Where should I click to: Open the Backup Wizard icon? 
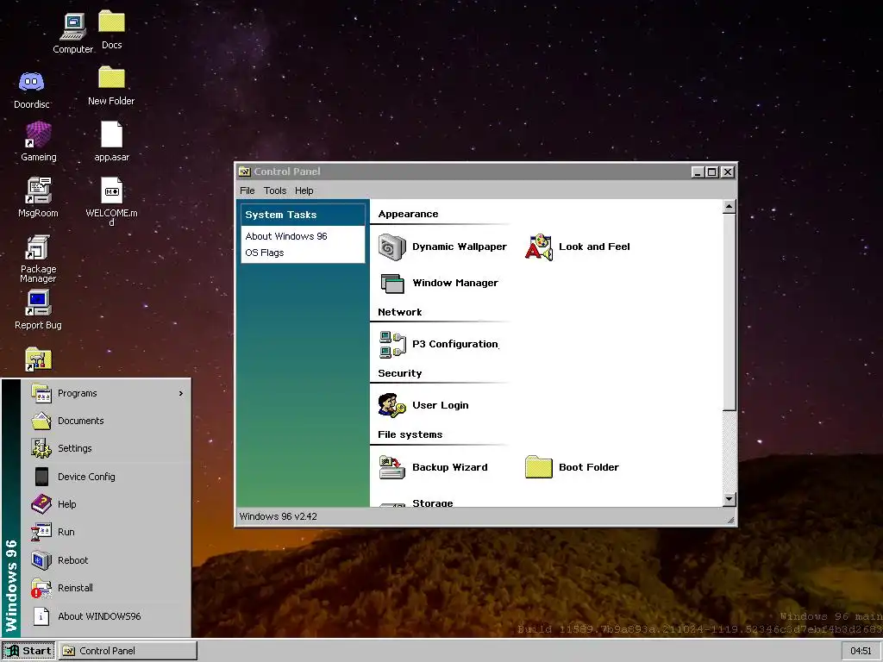(x=392, y=467)
